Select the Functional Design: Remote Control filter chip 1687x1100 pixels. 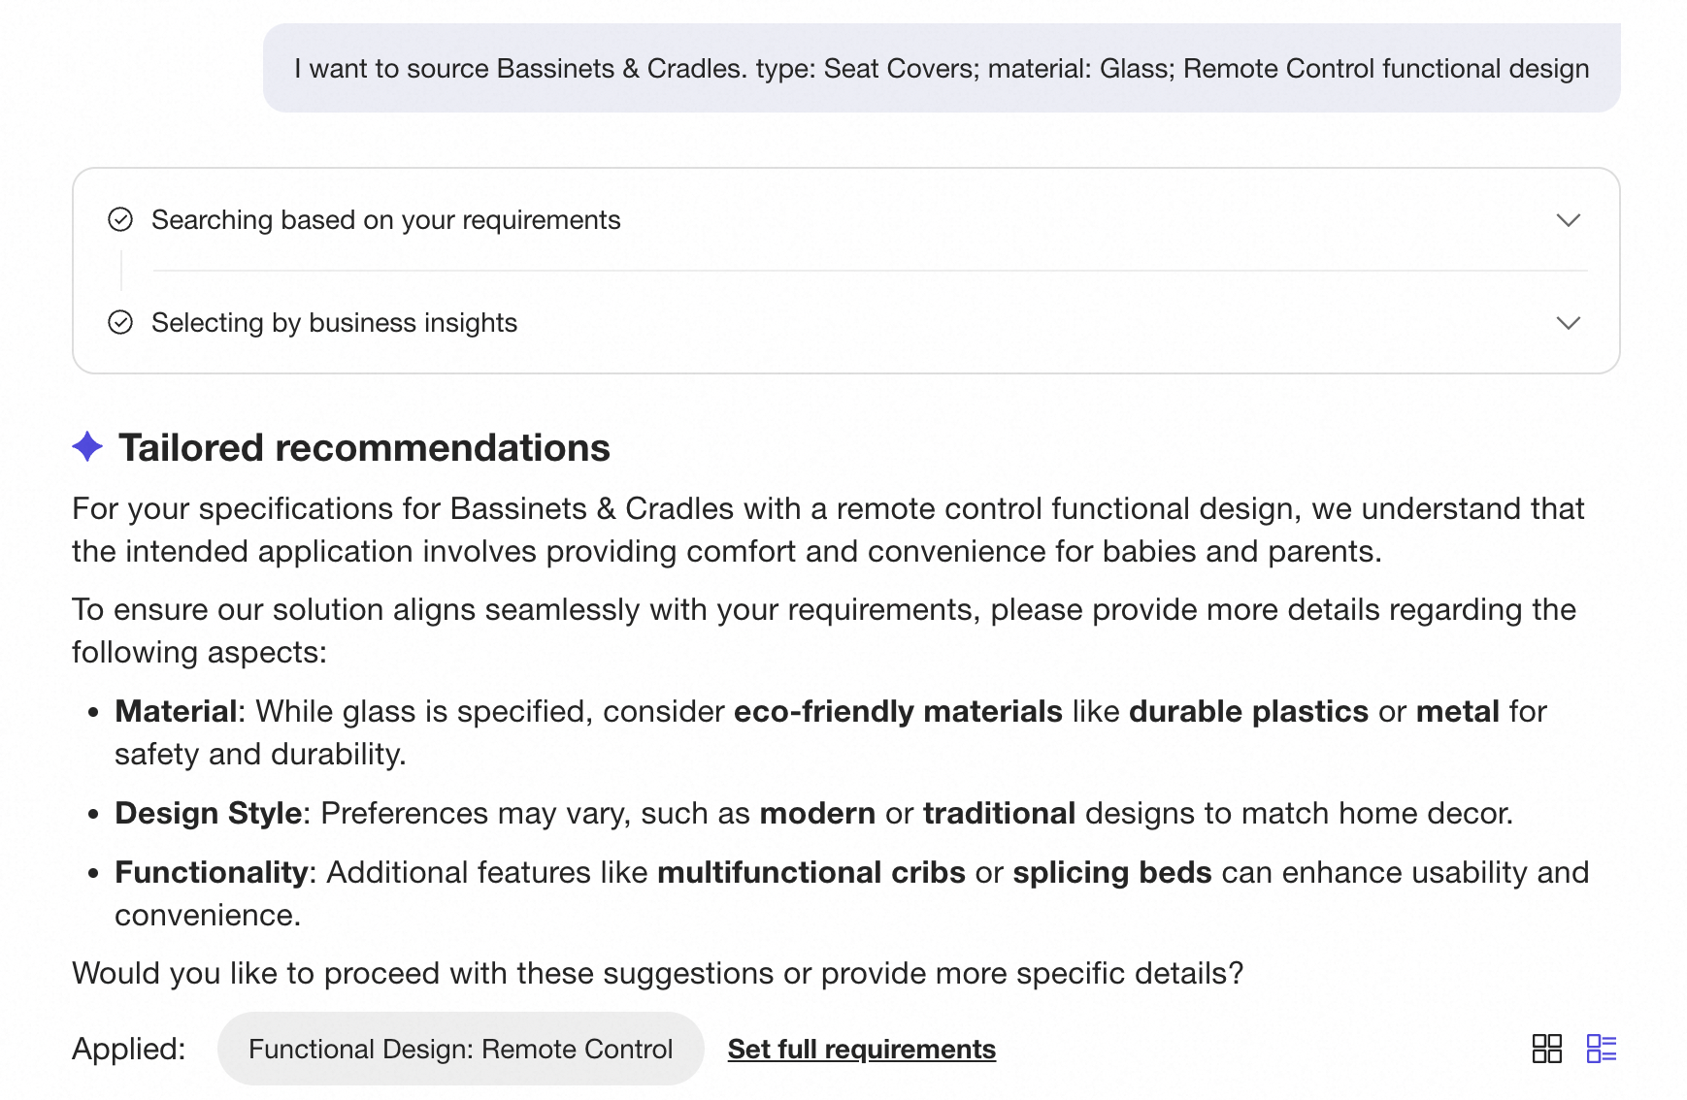(460, 1049)
